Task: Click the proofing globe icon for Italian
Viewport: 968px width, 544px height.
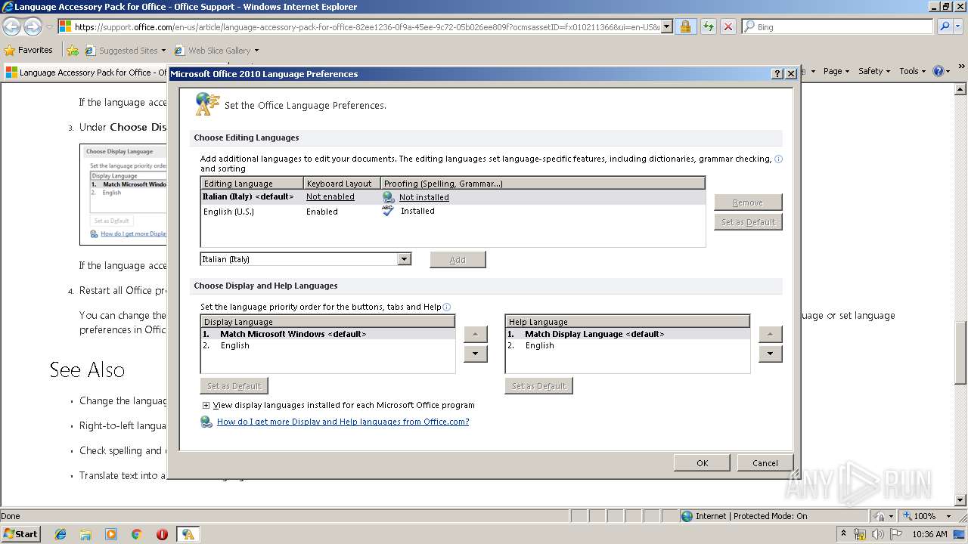Action: coord(389,197)
